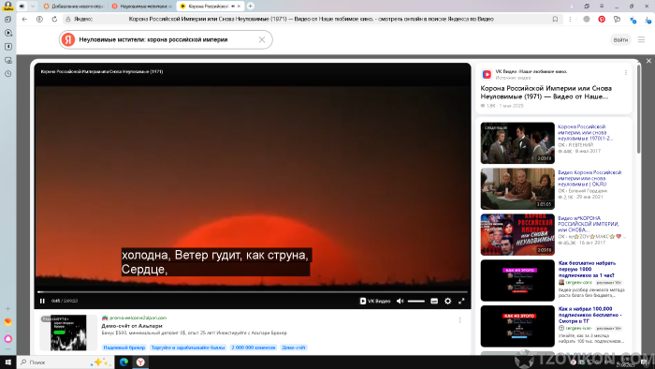
Task: Click the right panel vertical scrollbar
Action: click(x=638, y=109)
